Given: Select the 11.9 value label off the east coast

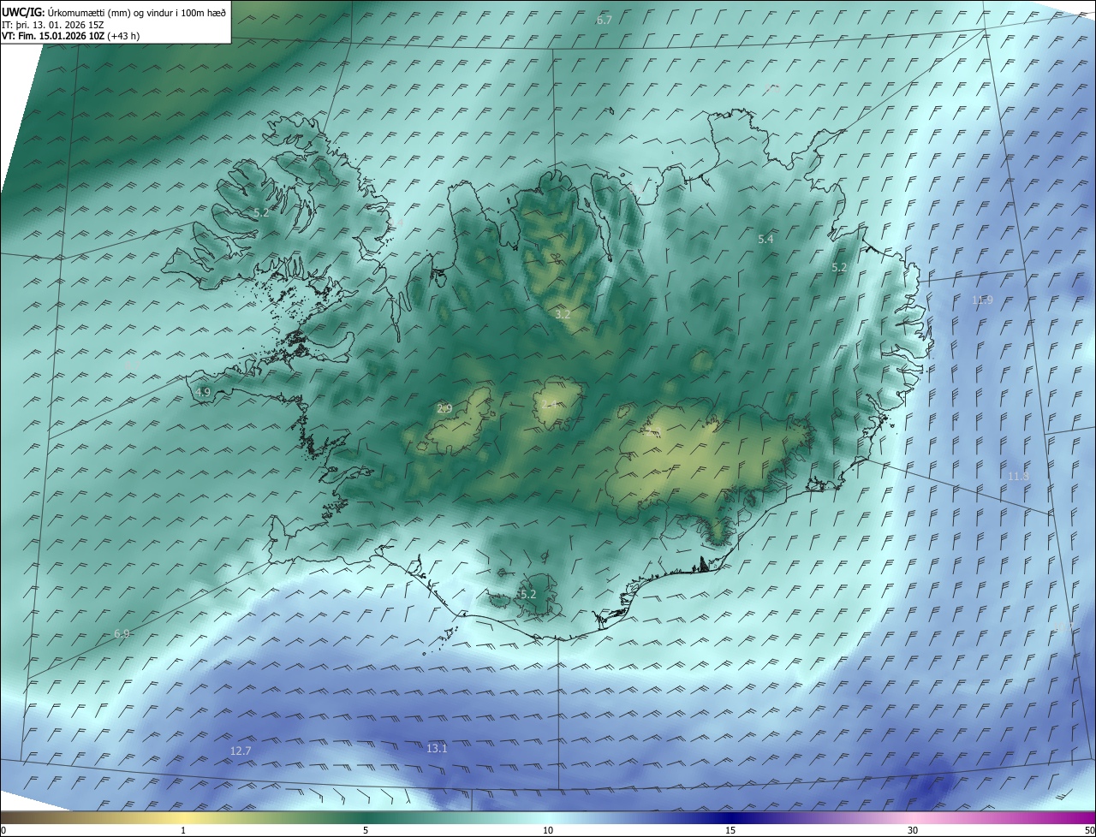Looking at the screenshot, I should click(x=982, y=300).
